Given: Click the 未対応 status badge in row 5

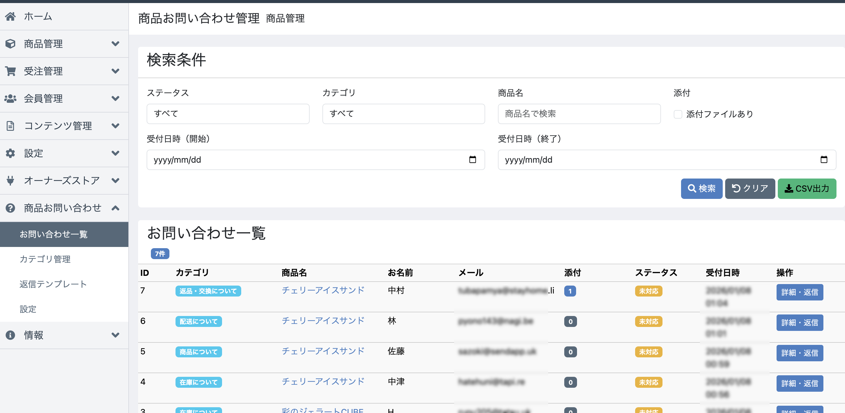Looking at the screenshot, I should point(648,352).
